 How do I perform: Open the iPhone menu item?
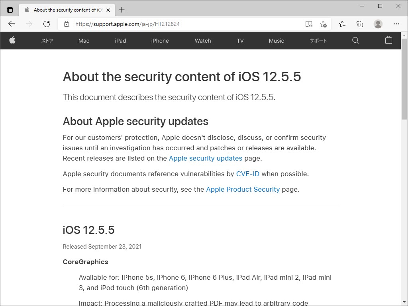[x=159, y=40]
